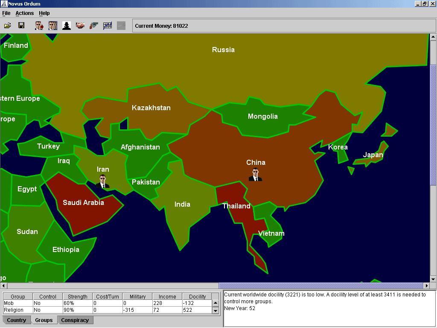Open the Actions menu

24,13
